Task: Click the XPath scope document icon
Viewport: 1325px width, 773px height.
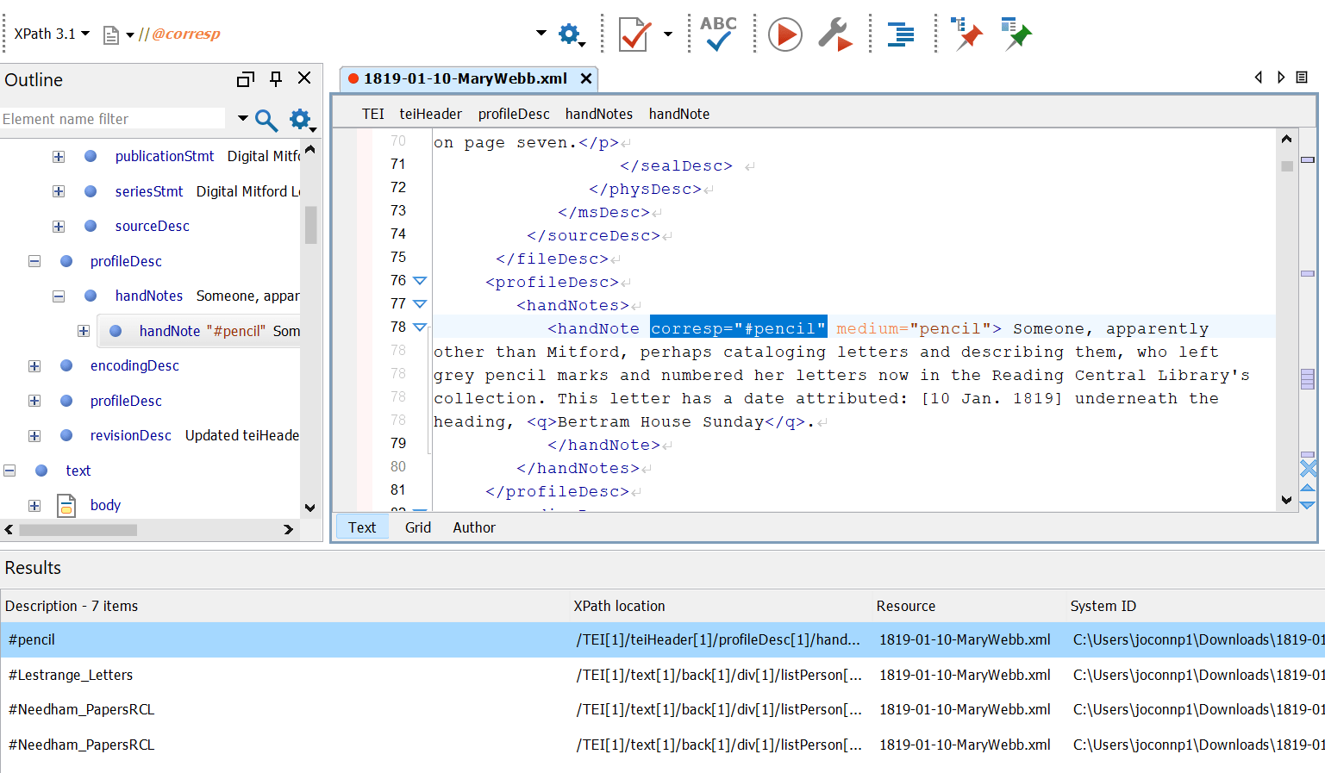Action: [111, 34]
